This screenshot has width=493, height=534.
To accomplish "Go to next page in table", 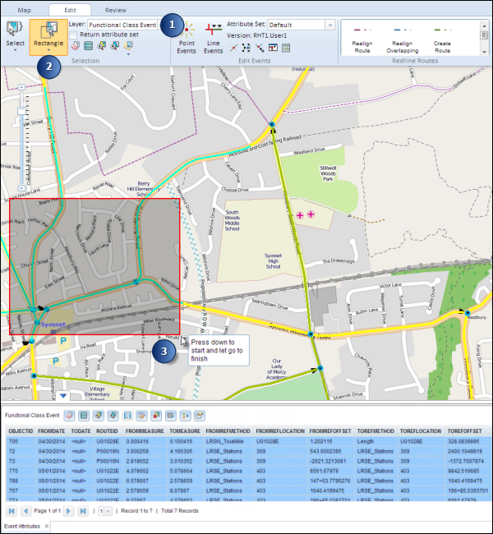I will click(x=67, y=511).
